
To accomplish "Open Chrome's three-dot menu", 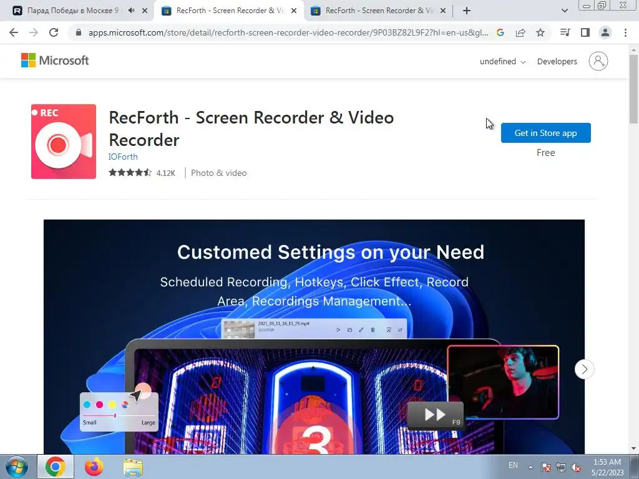I will (x=625, y=32).
